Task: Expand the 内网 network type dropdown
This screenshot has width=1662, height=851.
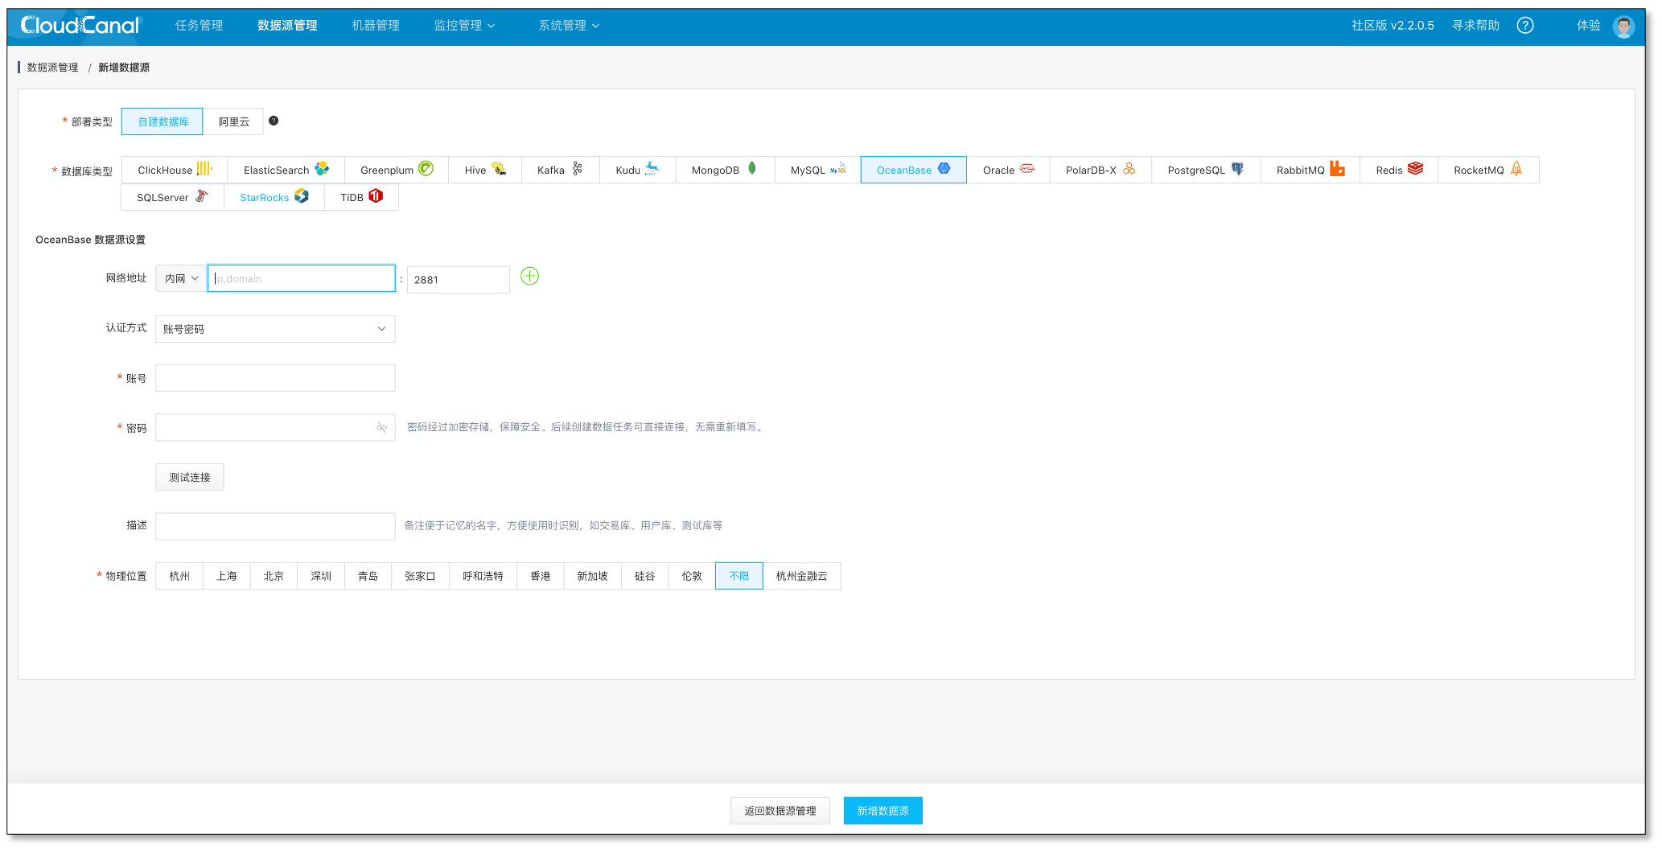Action: point(181,278)
